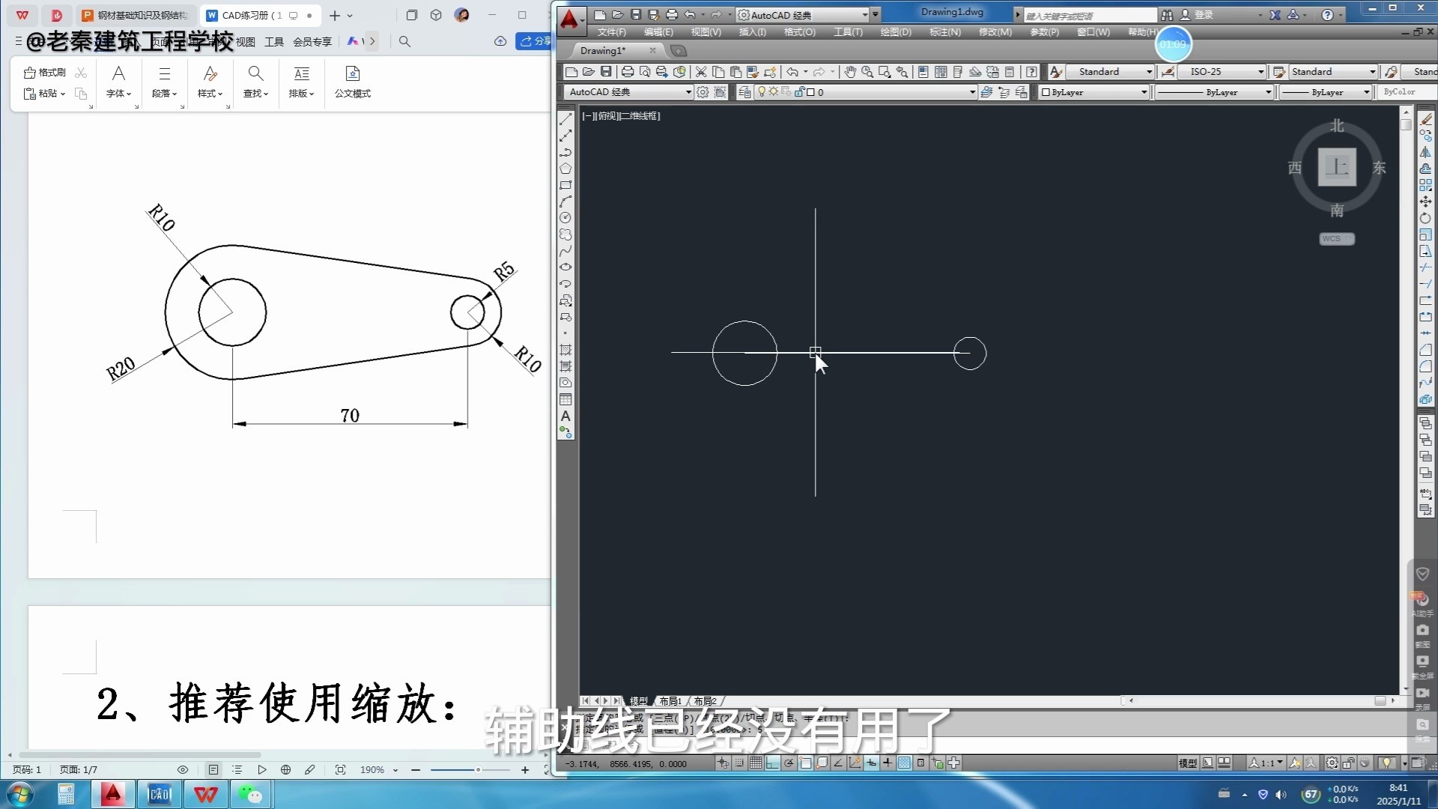Click the Move tool in modify toolbar
The width and height of the screenshot is (1438, 809).
(x=1425, y=202)
